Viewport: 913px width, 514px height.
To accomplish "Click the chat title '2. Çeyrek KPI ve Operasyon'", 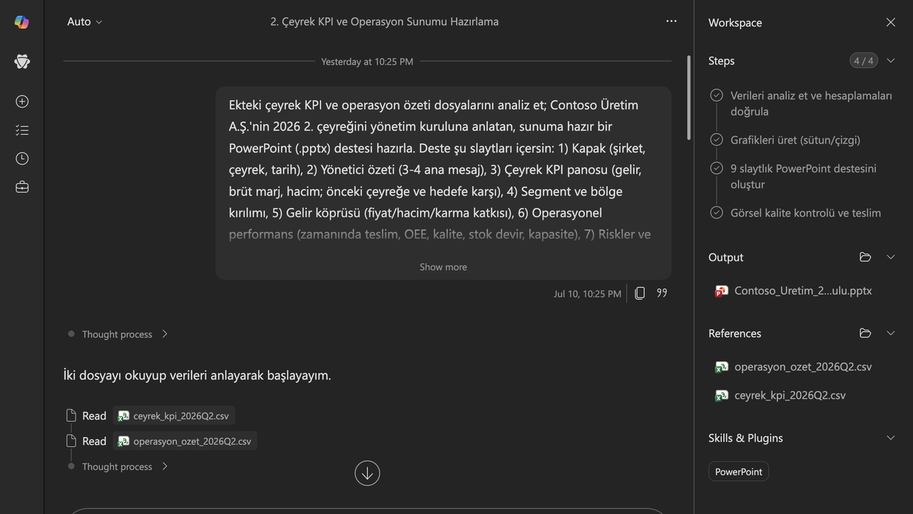I will [384, 21].
